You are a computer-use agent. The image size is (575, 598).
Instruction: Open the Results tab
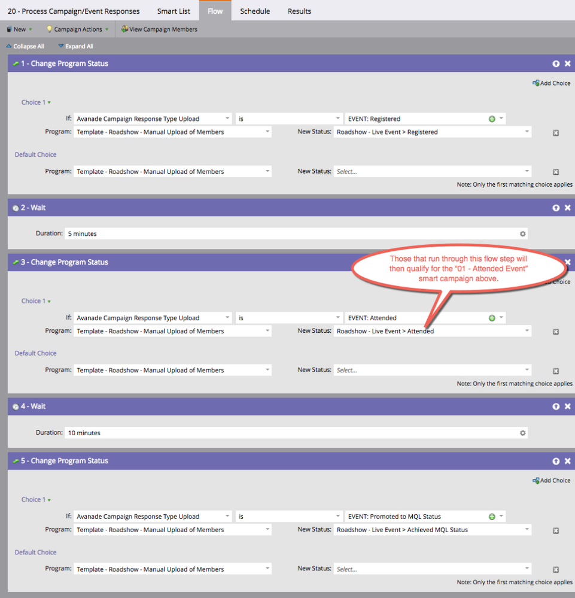(299, 11)
